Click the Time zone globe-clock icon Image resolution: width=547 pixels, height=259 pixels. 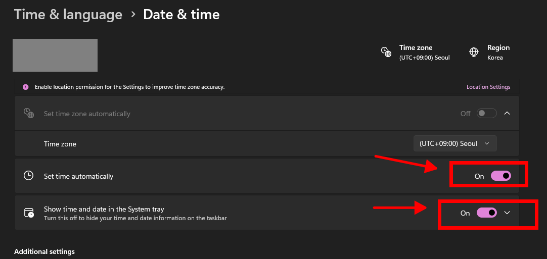click(x=386, y=52)
